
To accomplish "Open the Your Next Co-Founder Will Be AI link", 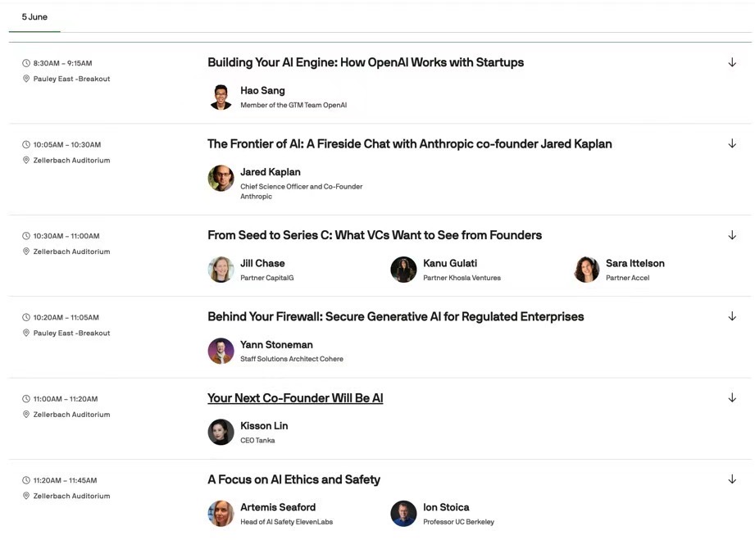I will [295, 398].
